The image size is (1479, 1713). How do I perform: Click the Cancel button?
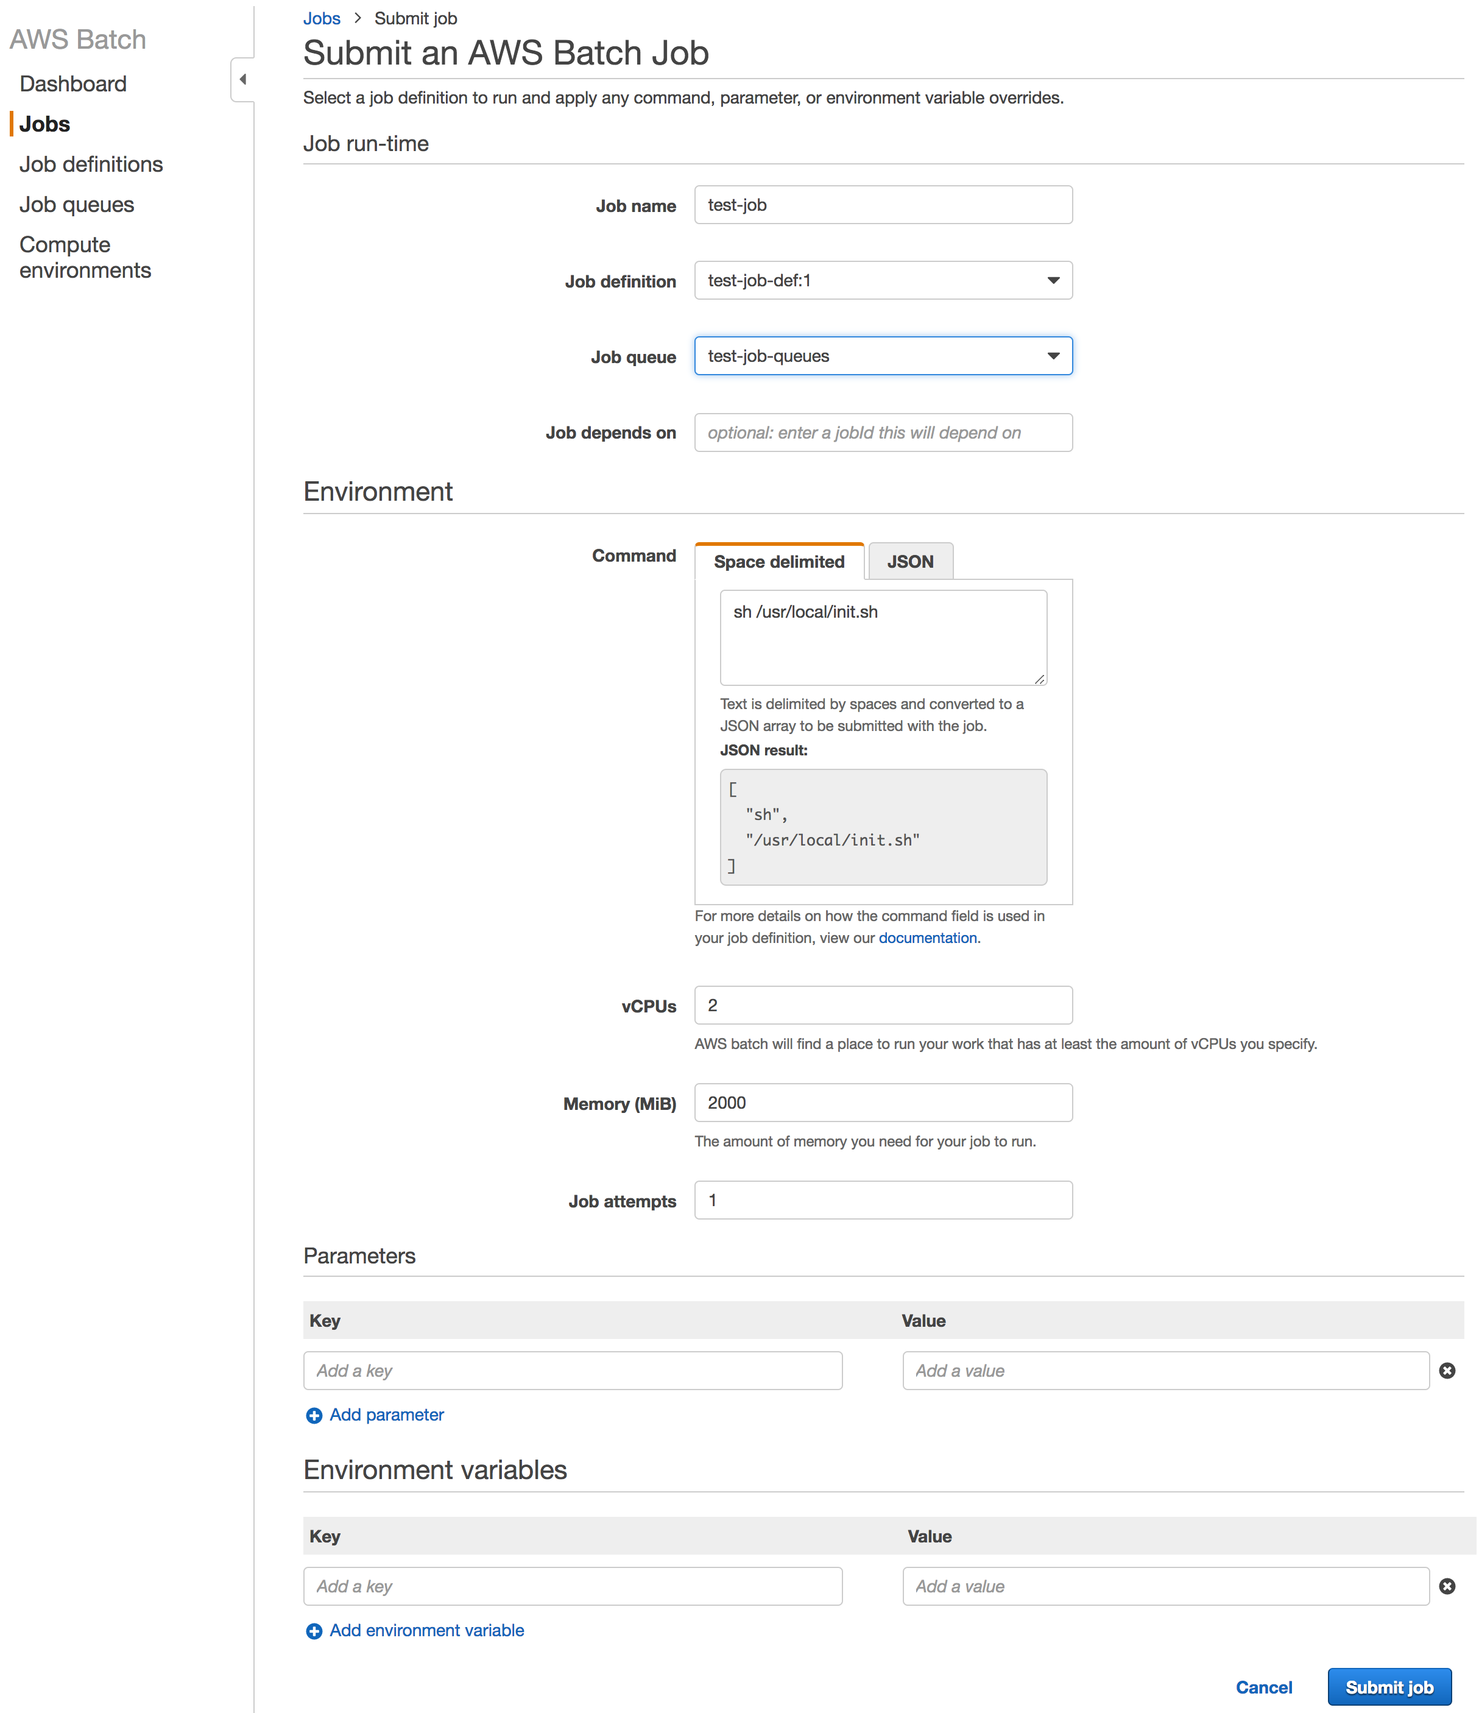pos(1264,1687)
